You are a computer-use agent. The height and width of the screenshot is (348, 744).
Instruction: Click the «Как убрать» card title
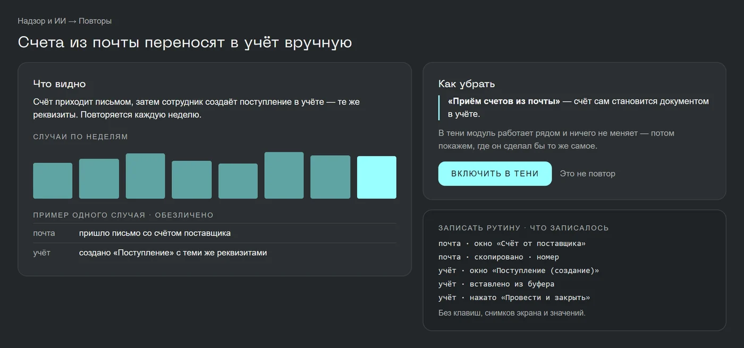point(467,84)
